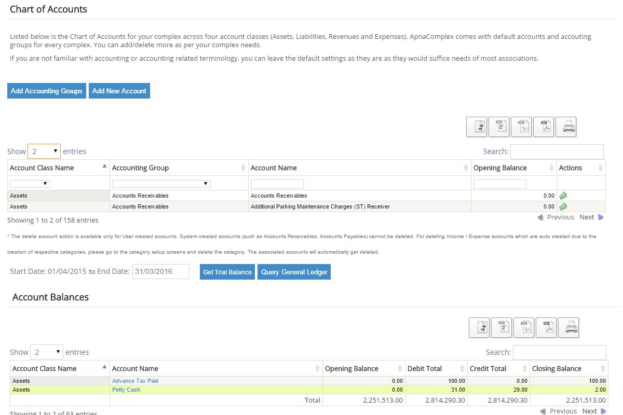Open ledger icon for Additional Parking Maintenance Charges

pos(563,206)
